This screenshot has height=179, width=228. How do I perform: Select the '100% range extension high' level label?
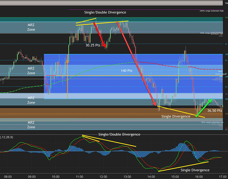click(212, 11)
